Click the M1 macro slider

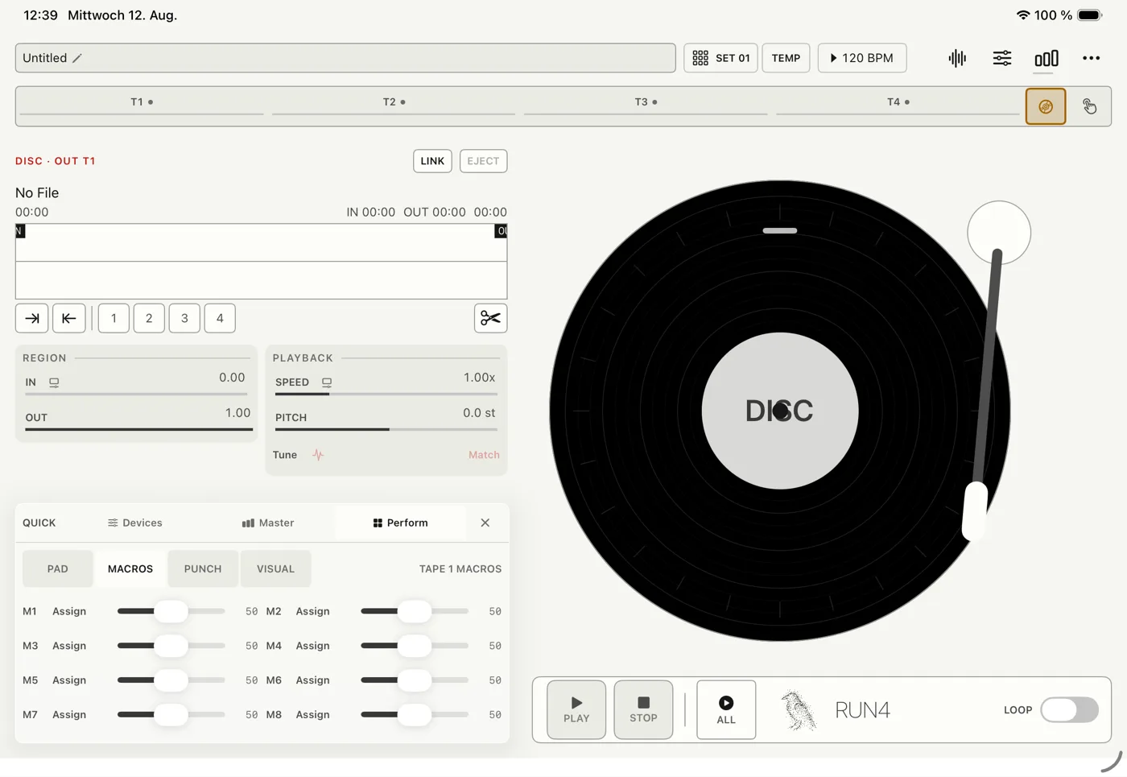tap(171, 611)
